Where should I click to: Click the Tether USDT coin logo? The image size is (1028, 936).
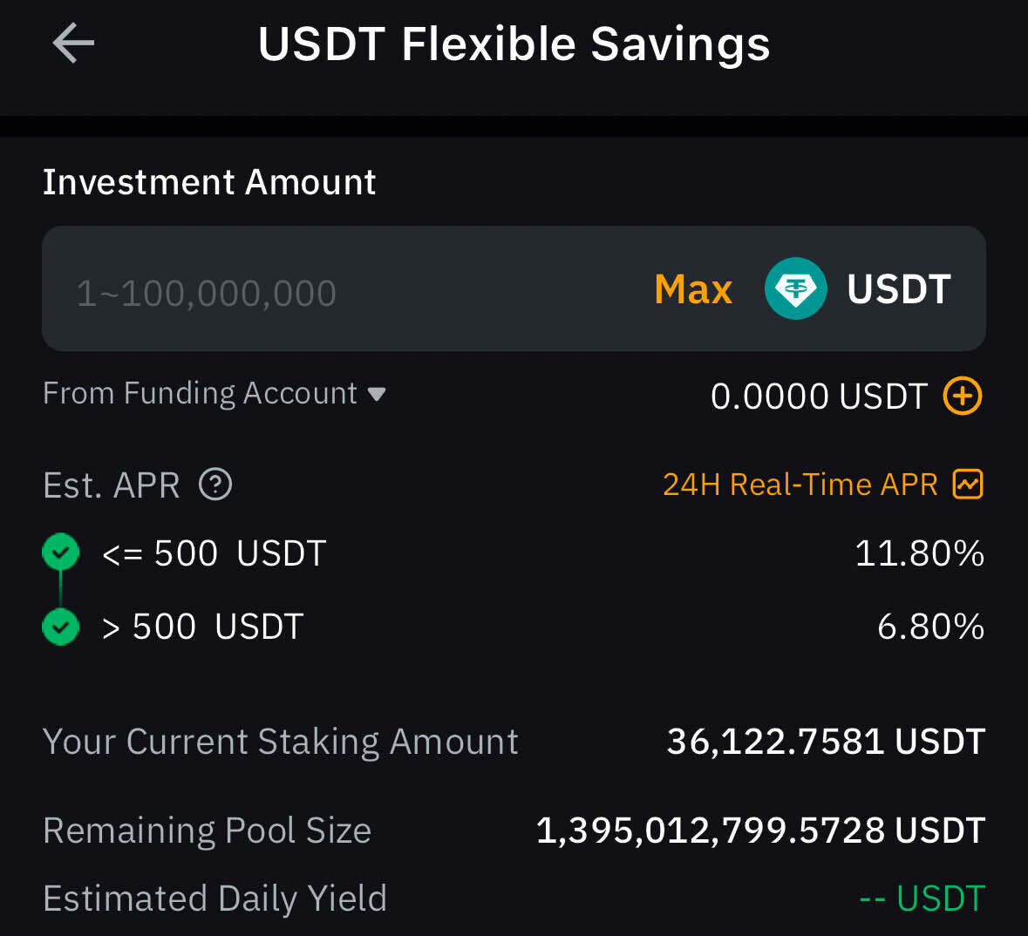pos(795,288)
